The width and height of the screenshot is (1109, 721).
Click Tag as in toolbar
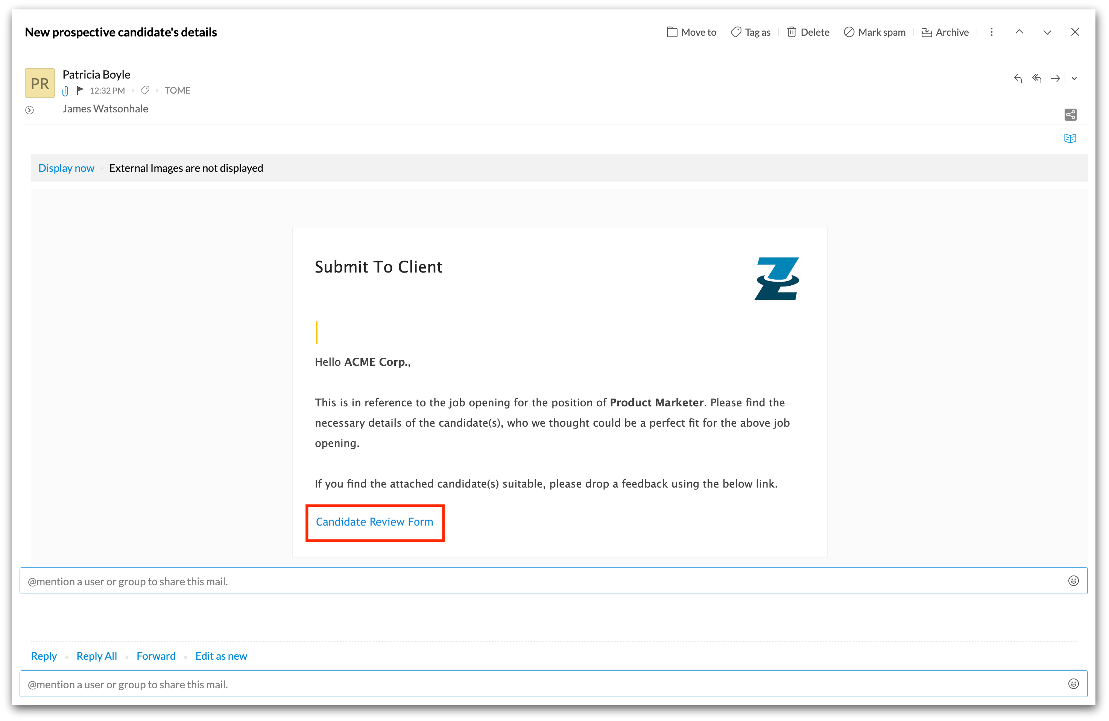coord(750,32)
